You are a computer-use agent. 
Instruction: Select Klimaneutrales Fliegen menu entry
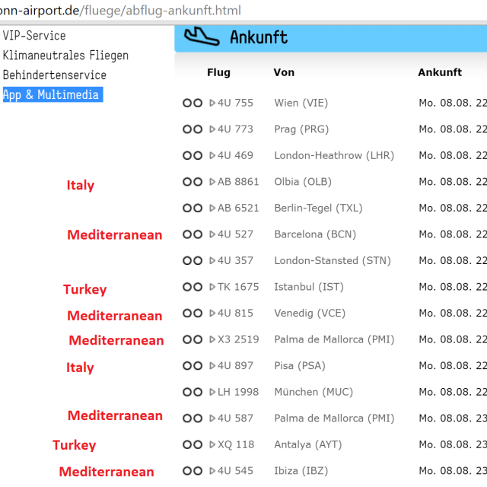click(65, 56)
